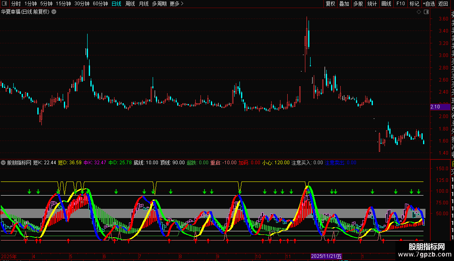Open the dropdown beside 华夏幸福 title
Screen dimensions: 454x261
[54, 12]
